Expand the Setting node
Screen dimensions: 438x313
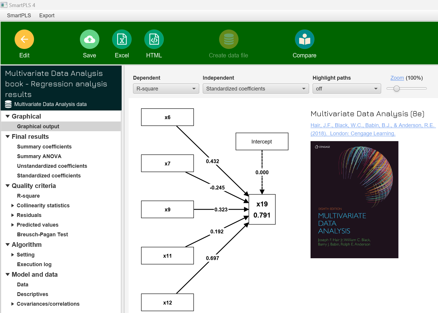tap(13, 255)
